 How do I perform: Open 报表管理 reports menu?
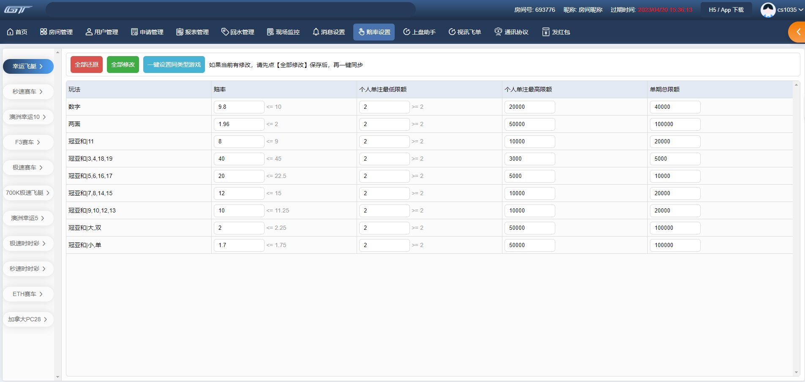tap(193, 32)
